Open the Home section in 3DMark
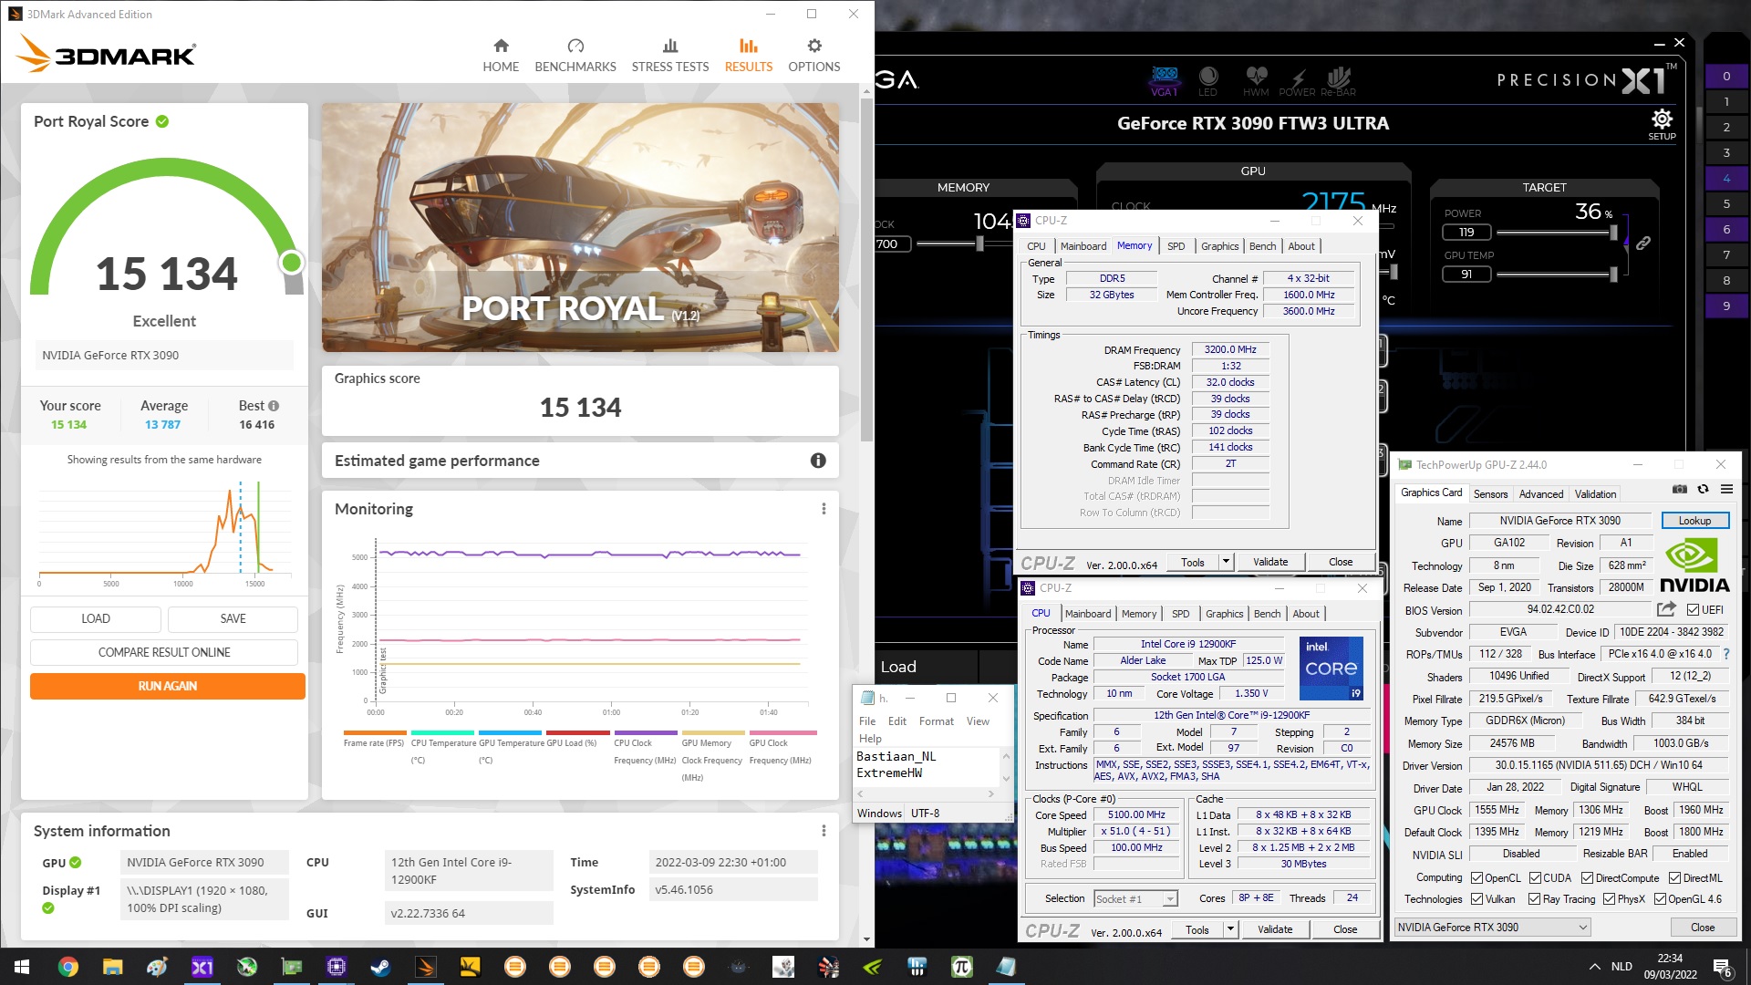The width and height of the screenshot is (1751, 985). [x=501, y=56]
